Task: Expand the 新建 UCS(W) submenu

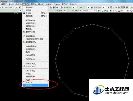Action: [35, 64]
